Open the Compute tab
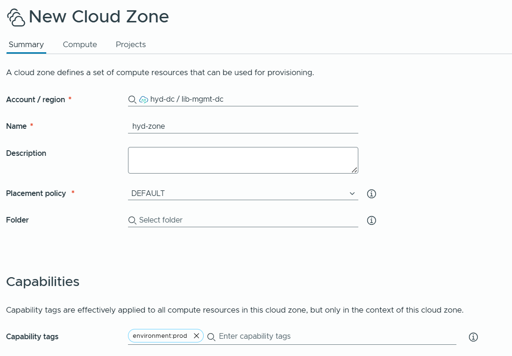This screenshot has width=512, height=356. click(80, 45)
